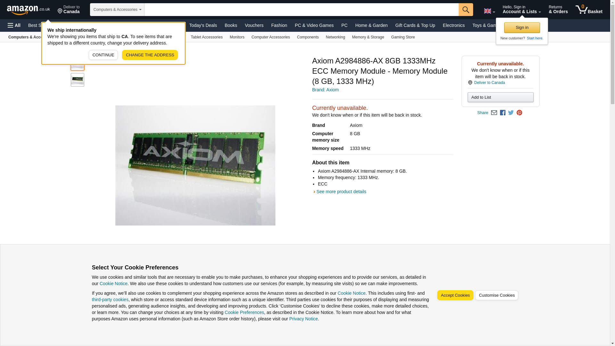
Task: Share via the email envelope icon
Action: [x=494, y=113]
